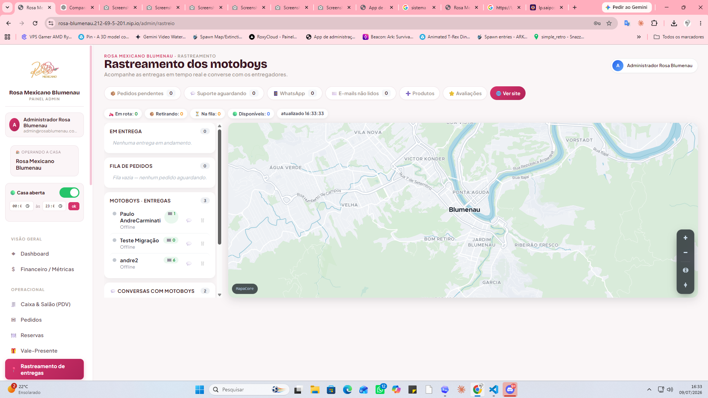Show all bookmarks overflow chevron

(639, 37)
